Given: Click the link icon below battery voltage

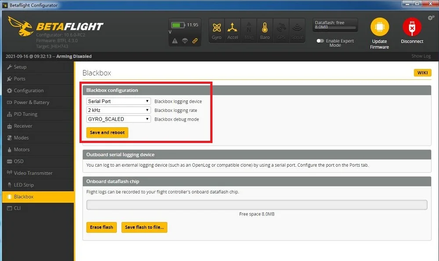Looking at the screenshot, I should (195, 41).
